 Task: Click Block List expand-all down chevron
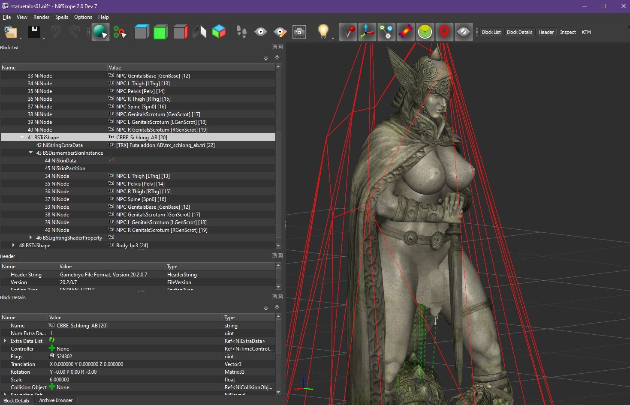pyautogui.click(x=266, y=58)
